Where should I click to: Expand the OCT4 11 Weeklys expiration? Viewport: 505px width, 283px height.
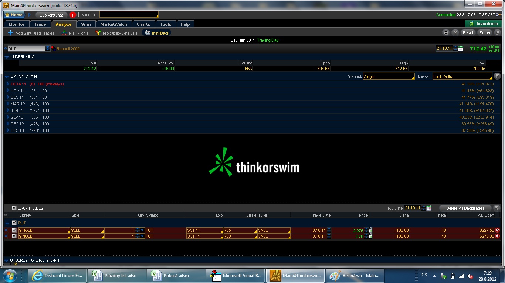point(8,84)
